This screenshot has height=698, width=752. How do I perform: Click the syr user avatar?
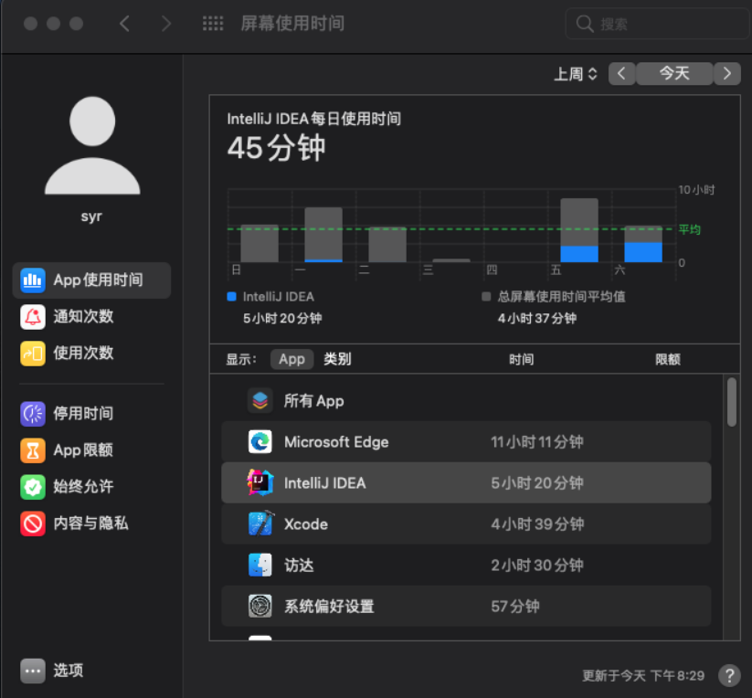92,145
